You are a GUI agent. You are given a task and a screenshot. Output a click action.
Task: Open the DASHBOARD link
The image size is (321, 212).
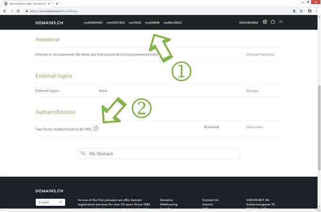point(248,23)
